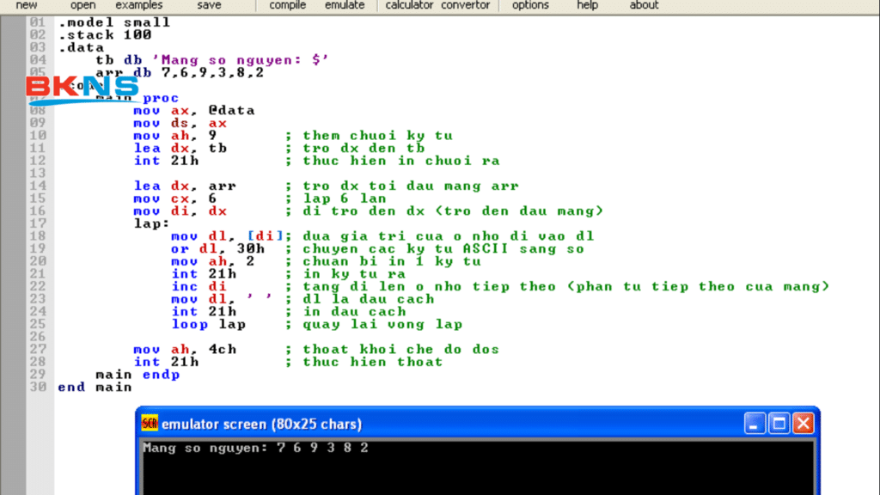Expand the examples toolbar menu
The image size is (880, 495).
(138, 5)
